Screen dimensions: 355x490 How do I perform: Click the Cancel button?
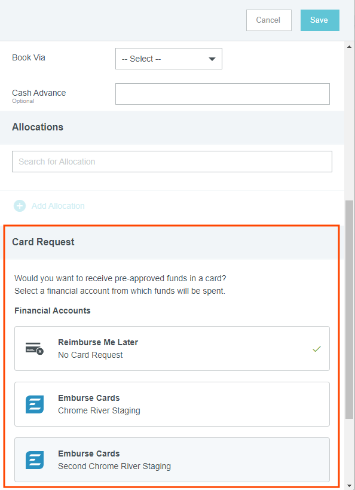coord(268,20)
